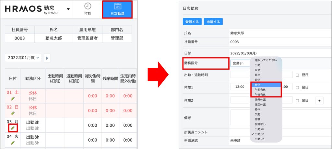Open the 勤務区分 出勤8h dropdown

tap(240, 63)
